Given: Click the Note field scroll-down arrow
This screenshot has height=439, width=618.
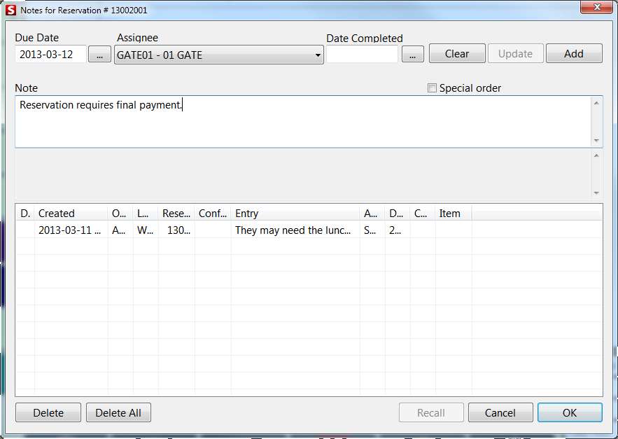Looking at the screenshot, I should coord(596,141).
